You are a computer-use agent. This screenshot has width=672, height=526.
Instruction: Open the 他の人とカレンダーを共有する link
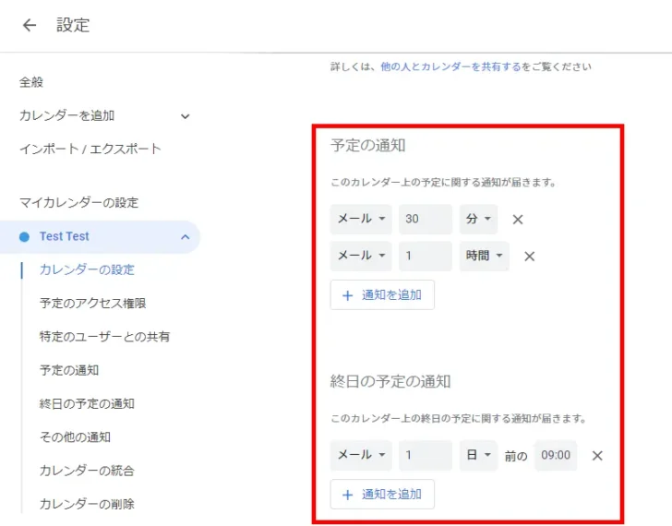click(x=450, y=66)
